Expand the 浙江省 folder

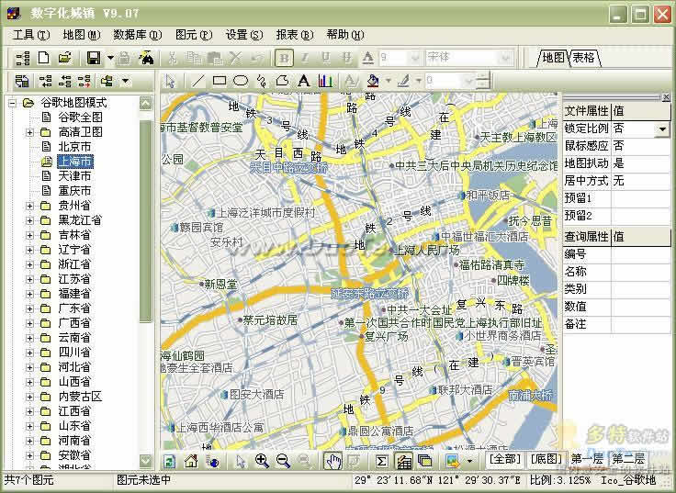coord(29,264)
